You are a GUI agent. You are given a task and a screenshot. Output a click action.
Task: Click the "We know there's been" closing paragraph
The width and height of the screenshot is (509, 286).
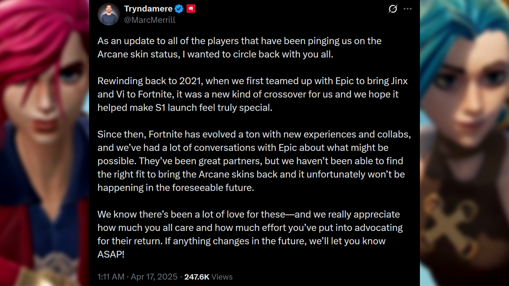250,234
